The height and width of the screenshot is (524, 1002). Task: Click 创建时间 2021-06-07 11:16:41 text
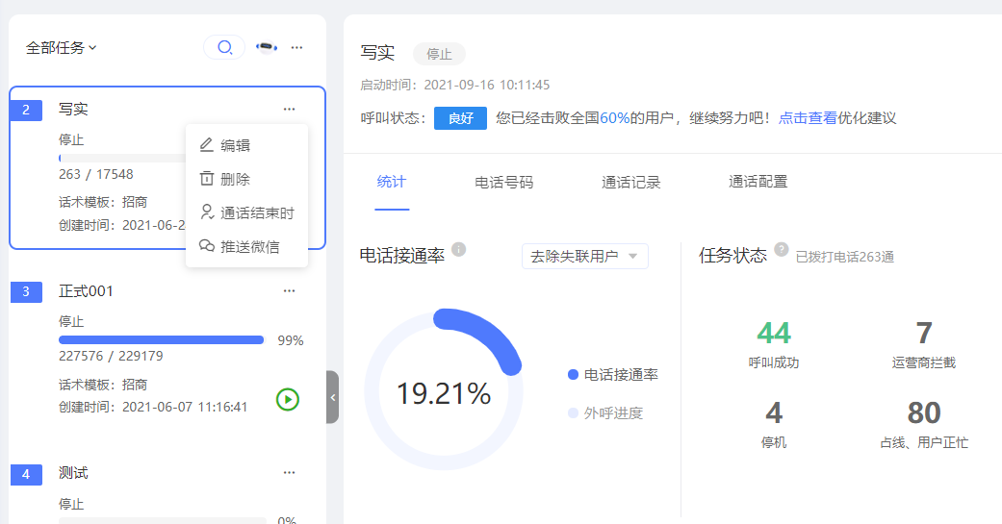pyautogui.click(x=153, y=407)
